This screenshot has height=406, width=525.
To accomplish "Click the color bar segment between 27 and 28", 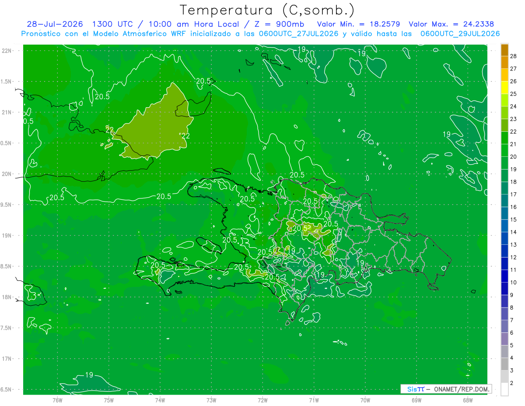I will point(504,62).
